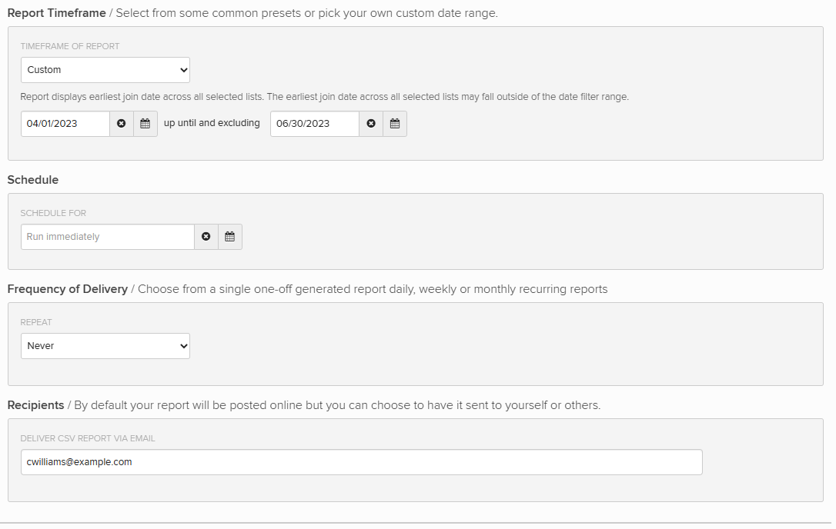This screenshot has height=529, width=836.
Task: Click the Schedule For input field
Action: tap(107, 236)
